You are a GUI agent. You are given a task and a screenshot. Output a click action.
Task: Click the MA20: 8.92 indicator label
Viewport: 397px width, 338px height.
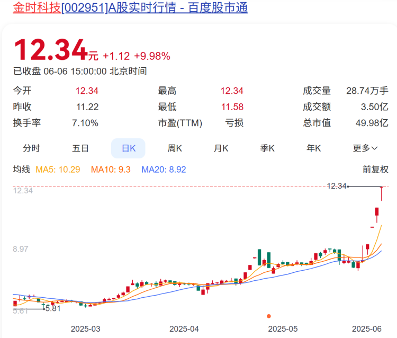click(x=164, y=169)
